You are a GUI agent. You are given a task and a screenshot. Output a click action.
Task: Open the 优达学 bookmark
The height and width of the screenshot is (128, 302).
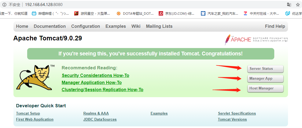coord(294,13)
